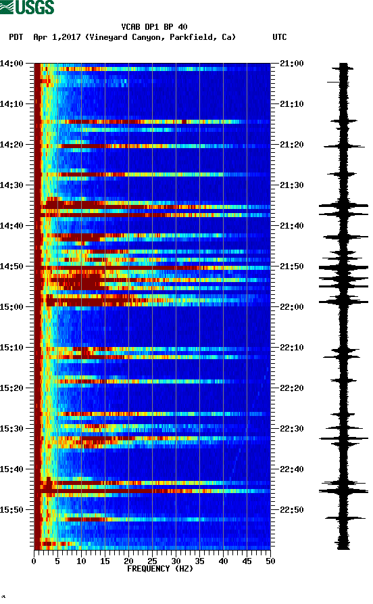The image size is (373, 604).
Task: Click the 45 Hz frequency axis label
Action: (247, 561)
